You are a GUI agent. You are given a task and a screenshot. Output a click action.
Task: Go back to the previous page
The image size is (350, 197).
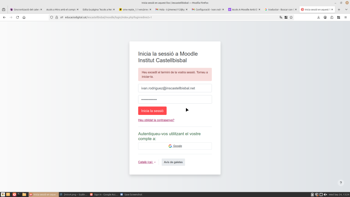click(4, 17)
